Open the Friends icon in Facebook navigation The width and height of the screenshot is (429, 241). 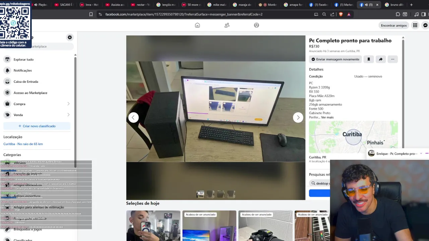tap(227, 25)
